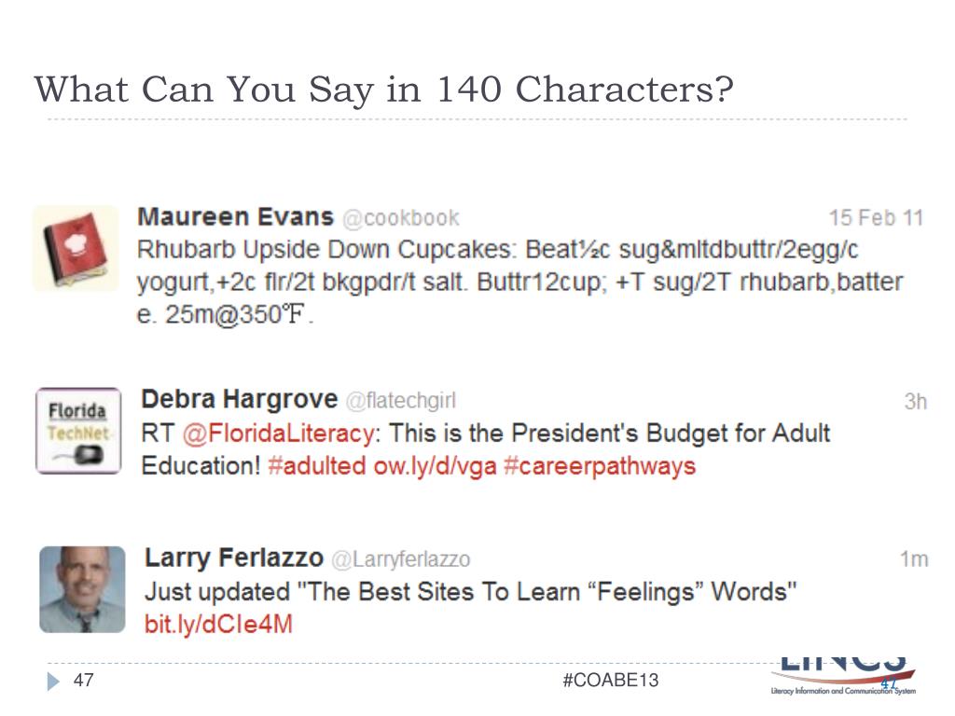Click the 15 Feb 11 timestamp
The height and width of the screenshot is (716, 955).
pyautogui.click(x=876, y=218)
